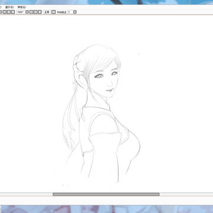Open the 窗口 (Window) menu
The width and height of the screenshot is (213, 213).
click(9, 7)
